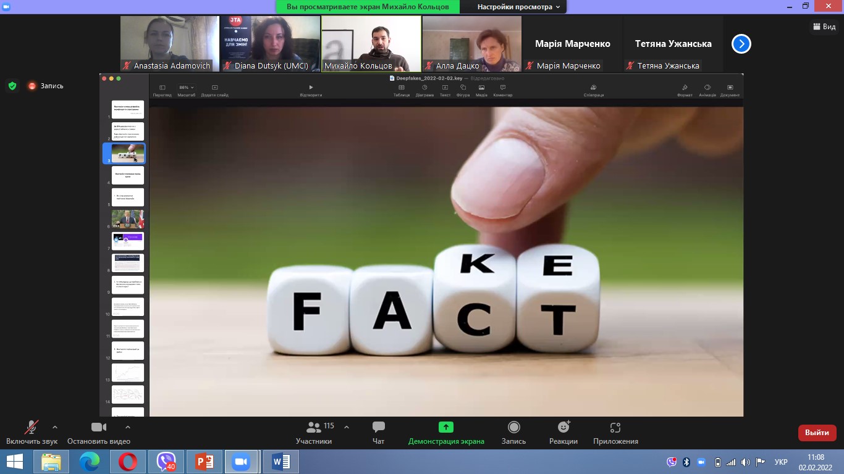844x474 pixels.
Task: Unmute microphone (Включить звук)
Action: coord(31,432)
